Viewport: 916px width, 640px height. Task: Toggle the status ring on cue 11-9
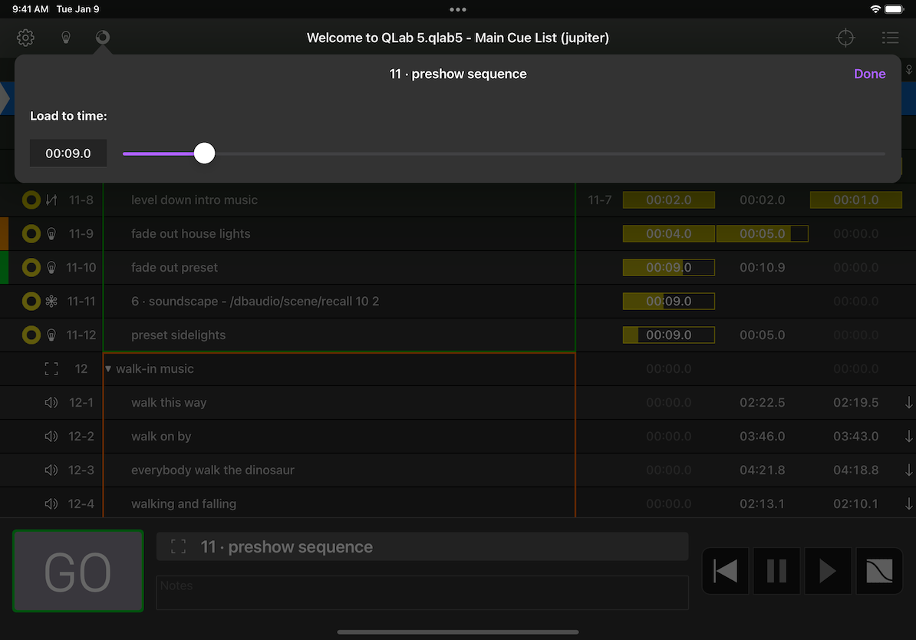coord(31,234)
